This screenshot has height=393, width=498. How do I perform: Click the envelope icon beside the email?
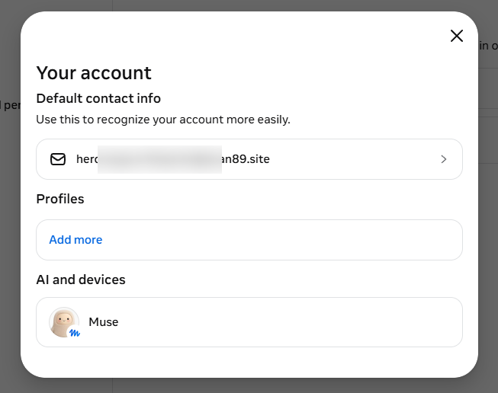(x=58, y=159)
